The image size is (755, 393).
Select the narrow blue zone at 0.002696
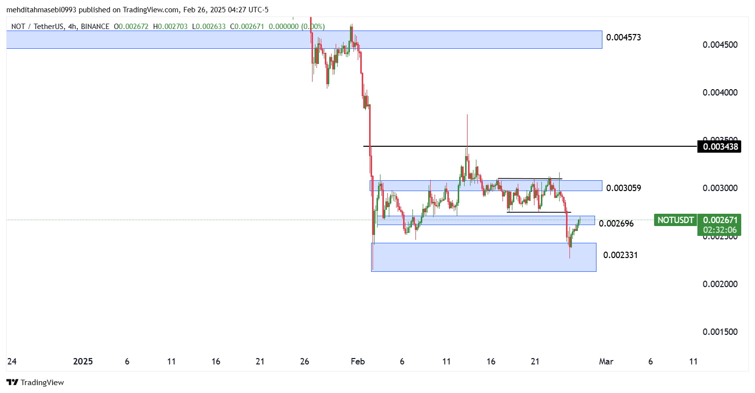(x=486, y=220)
